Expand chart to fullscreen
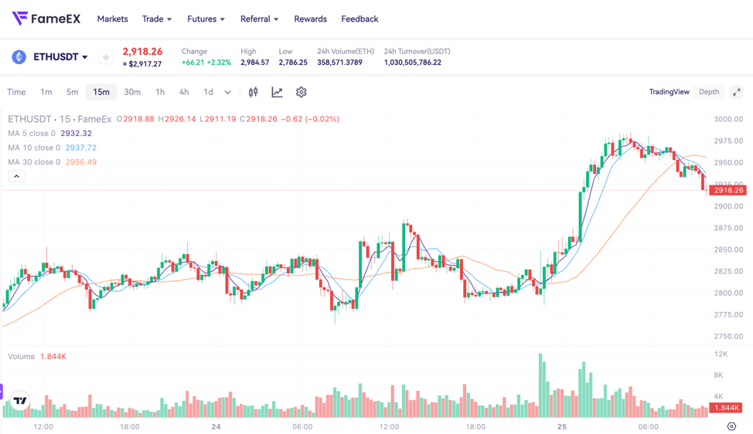Screen dimensions: 753x434 click(736, 92)
